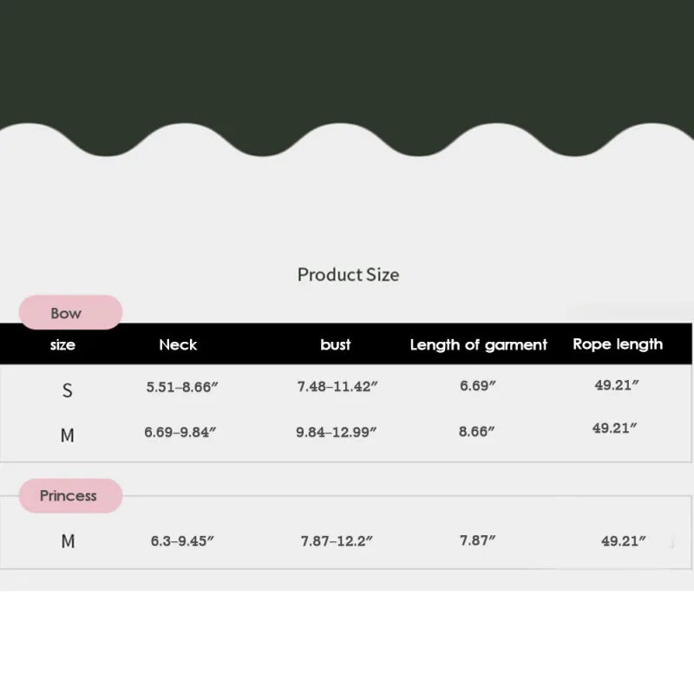Select size M in the Bow table
The image size is (694, 694).
click(x=67, y=435)
